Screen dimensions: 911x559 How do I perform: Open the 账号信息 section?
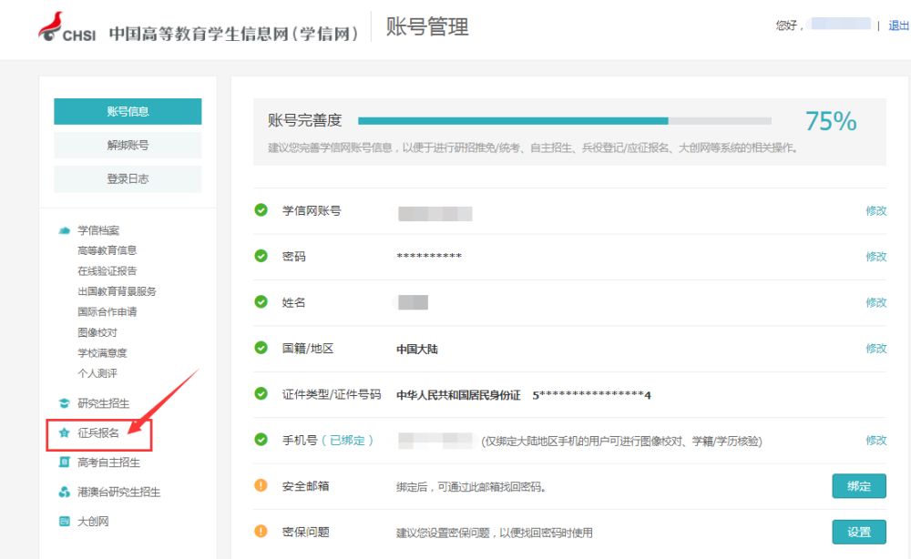pyautogui.click(x=128, y=110)
